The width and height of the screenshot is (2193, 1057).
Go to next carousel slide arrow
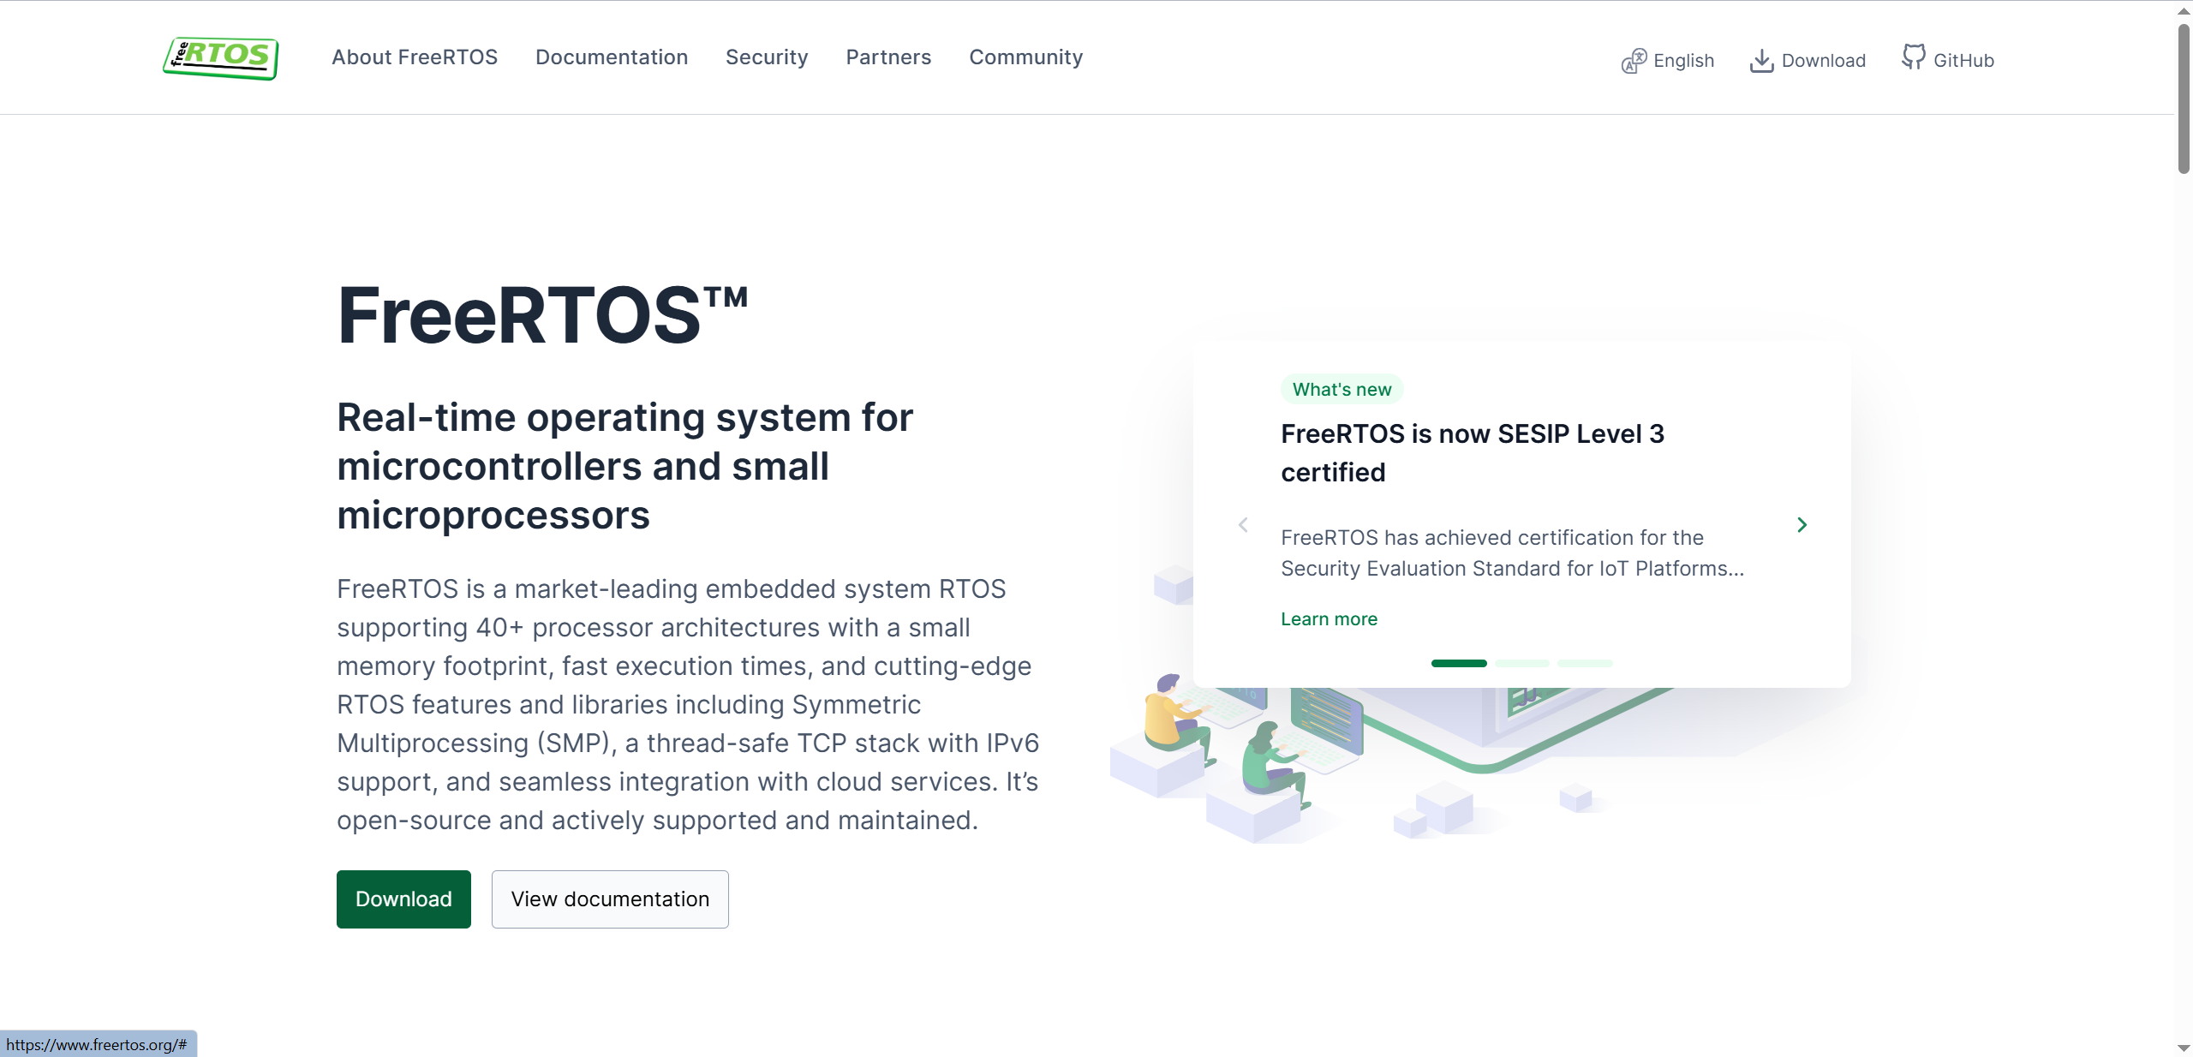click(x=1802, y=525)
